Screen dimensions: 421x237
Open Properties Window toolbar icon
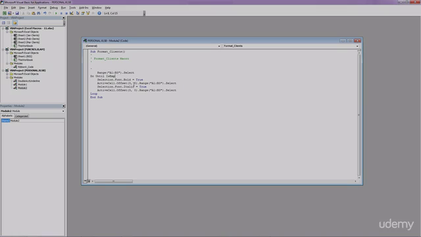click(x=83, y=13)
